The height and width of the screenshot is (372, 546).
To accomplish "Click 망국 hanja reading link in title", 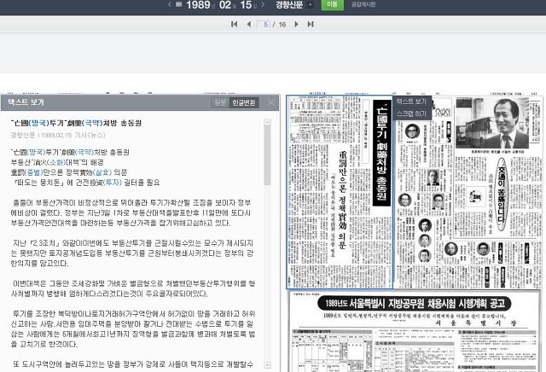I will click(38, 123).
